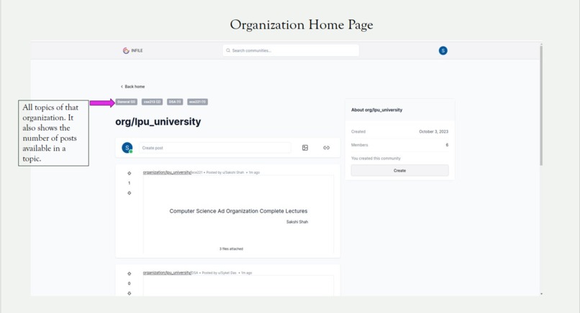
Task: Click 'You created this community' text
Action: tap(376, 159)
